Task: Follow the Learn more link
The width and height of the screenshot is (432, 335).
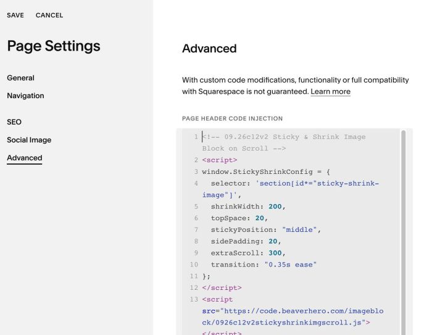Action: click(x=330, y=91)
